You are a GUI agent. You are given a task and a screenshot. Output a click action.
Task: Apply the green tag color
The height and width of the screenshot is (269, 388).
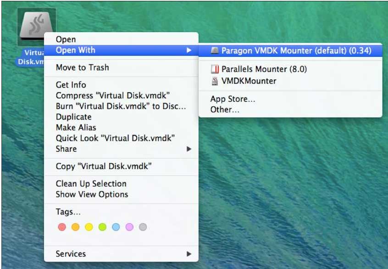pyautogui.click(x=102, y=227)
